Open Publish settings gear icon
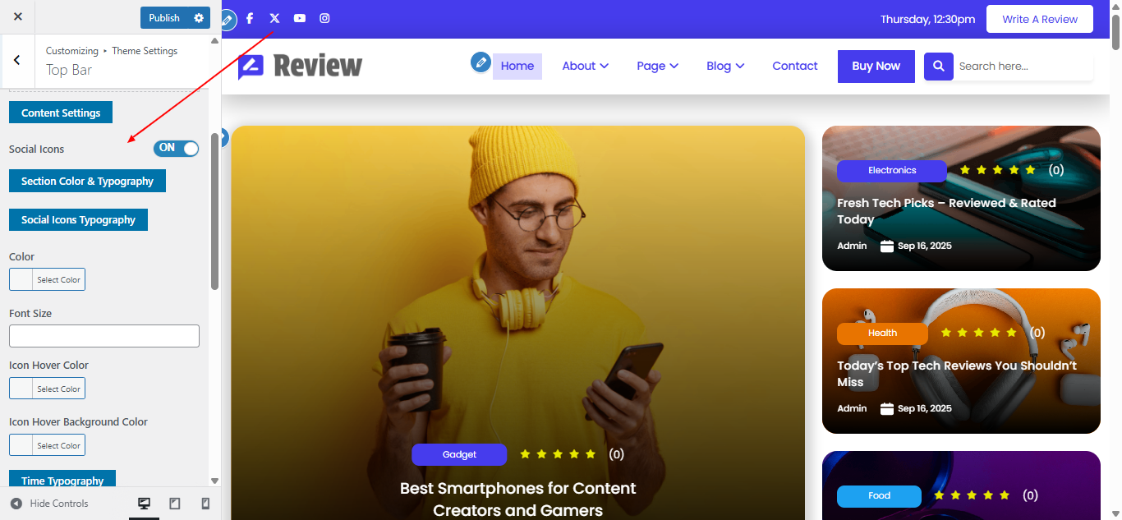The image size is (1122, 520). [x=199, y=17]
